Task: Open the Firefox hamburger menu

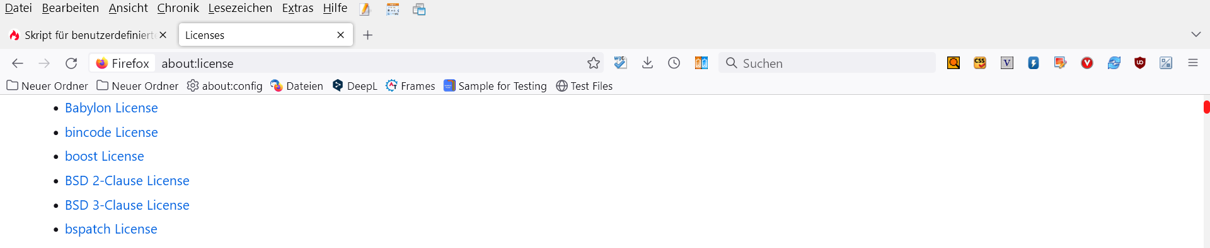Action: pyautogui.click(x=1193, y=63)
